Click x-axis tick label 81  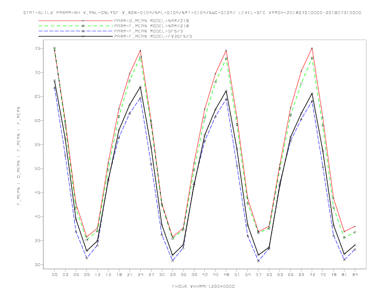(x=344, y=275)
